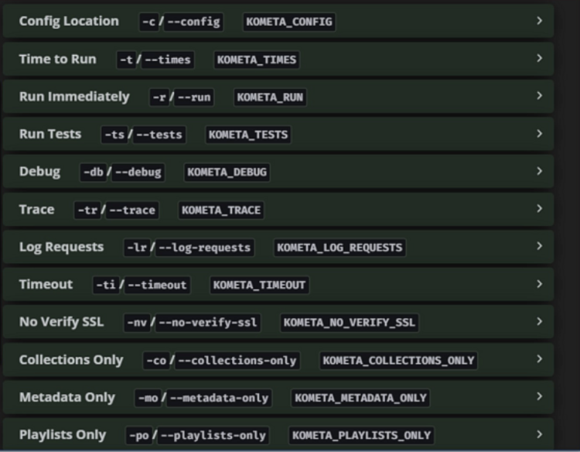Expand Debug row using right chevron
This screenshot has height=452, width=580.
tap(540, 172)
